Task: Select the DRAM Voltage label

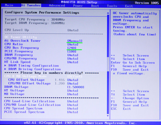Action: pos(16,87)
